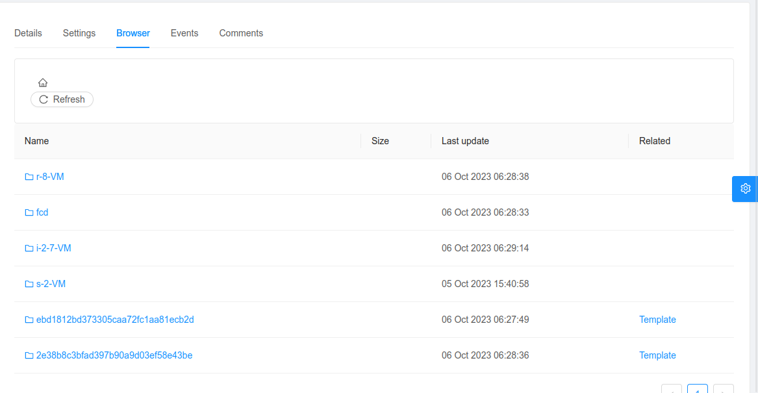Click the folder icon beside ebd1812bd373305caa72fc1aa81ecb2d
758x393 pixels.
29,319
